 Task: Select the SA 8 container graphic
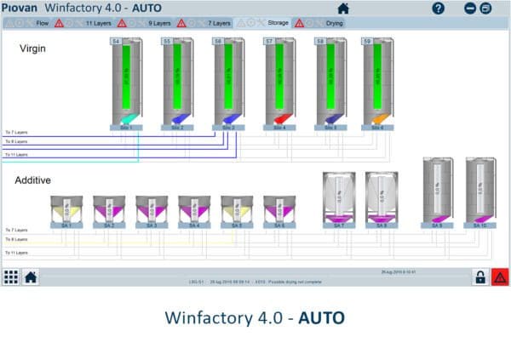click(382, 197)
